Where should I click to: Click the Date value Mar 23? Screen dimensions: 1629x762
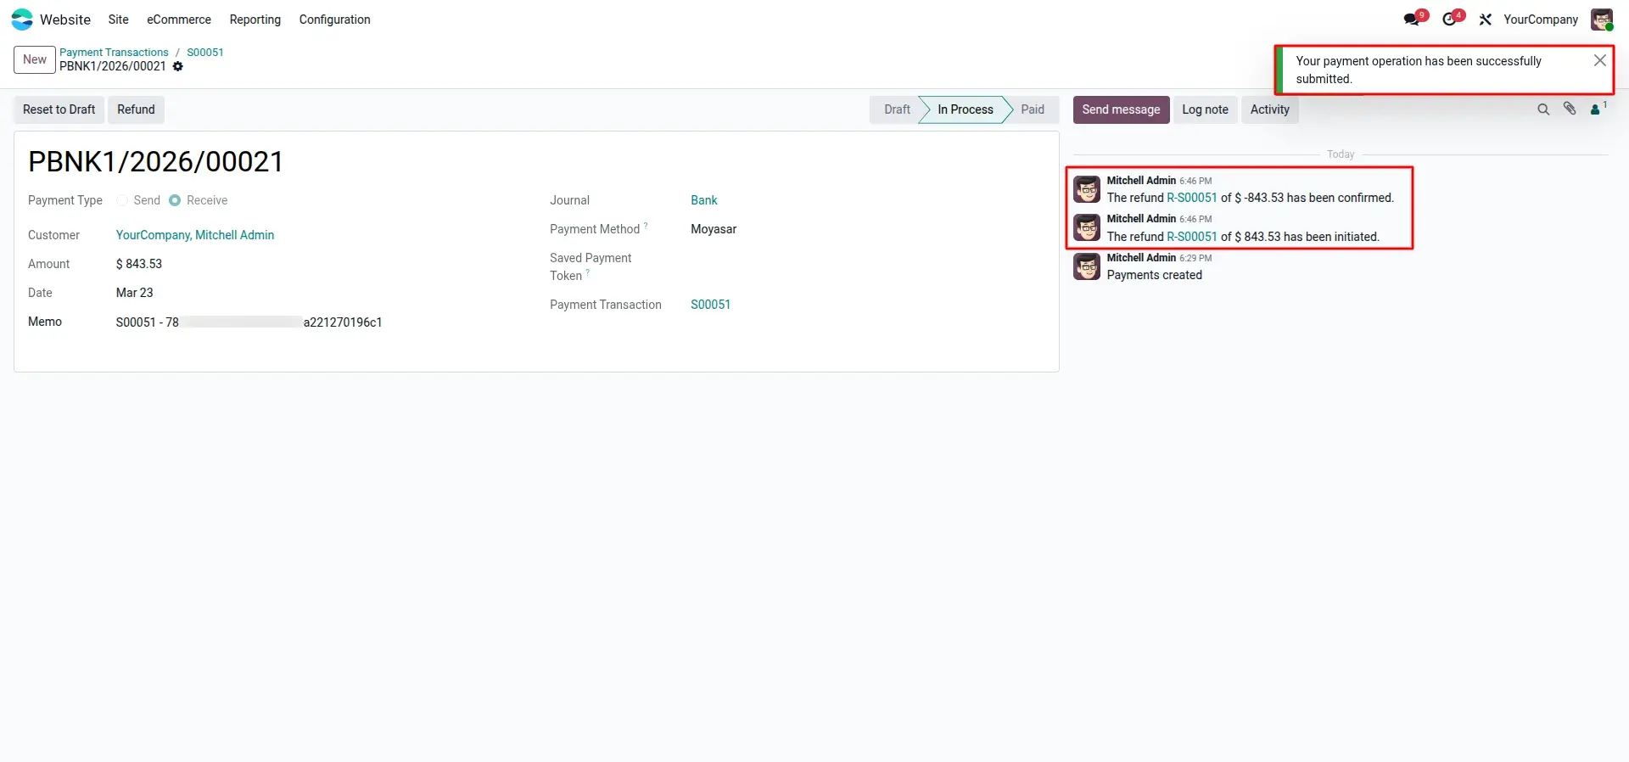135,293
